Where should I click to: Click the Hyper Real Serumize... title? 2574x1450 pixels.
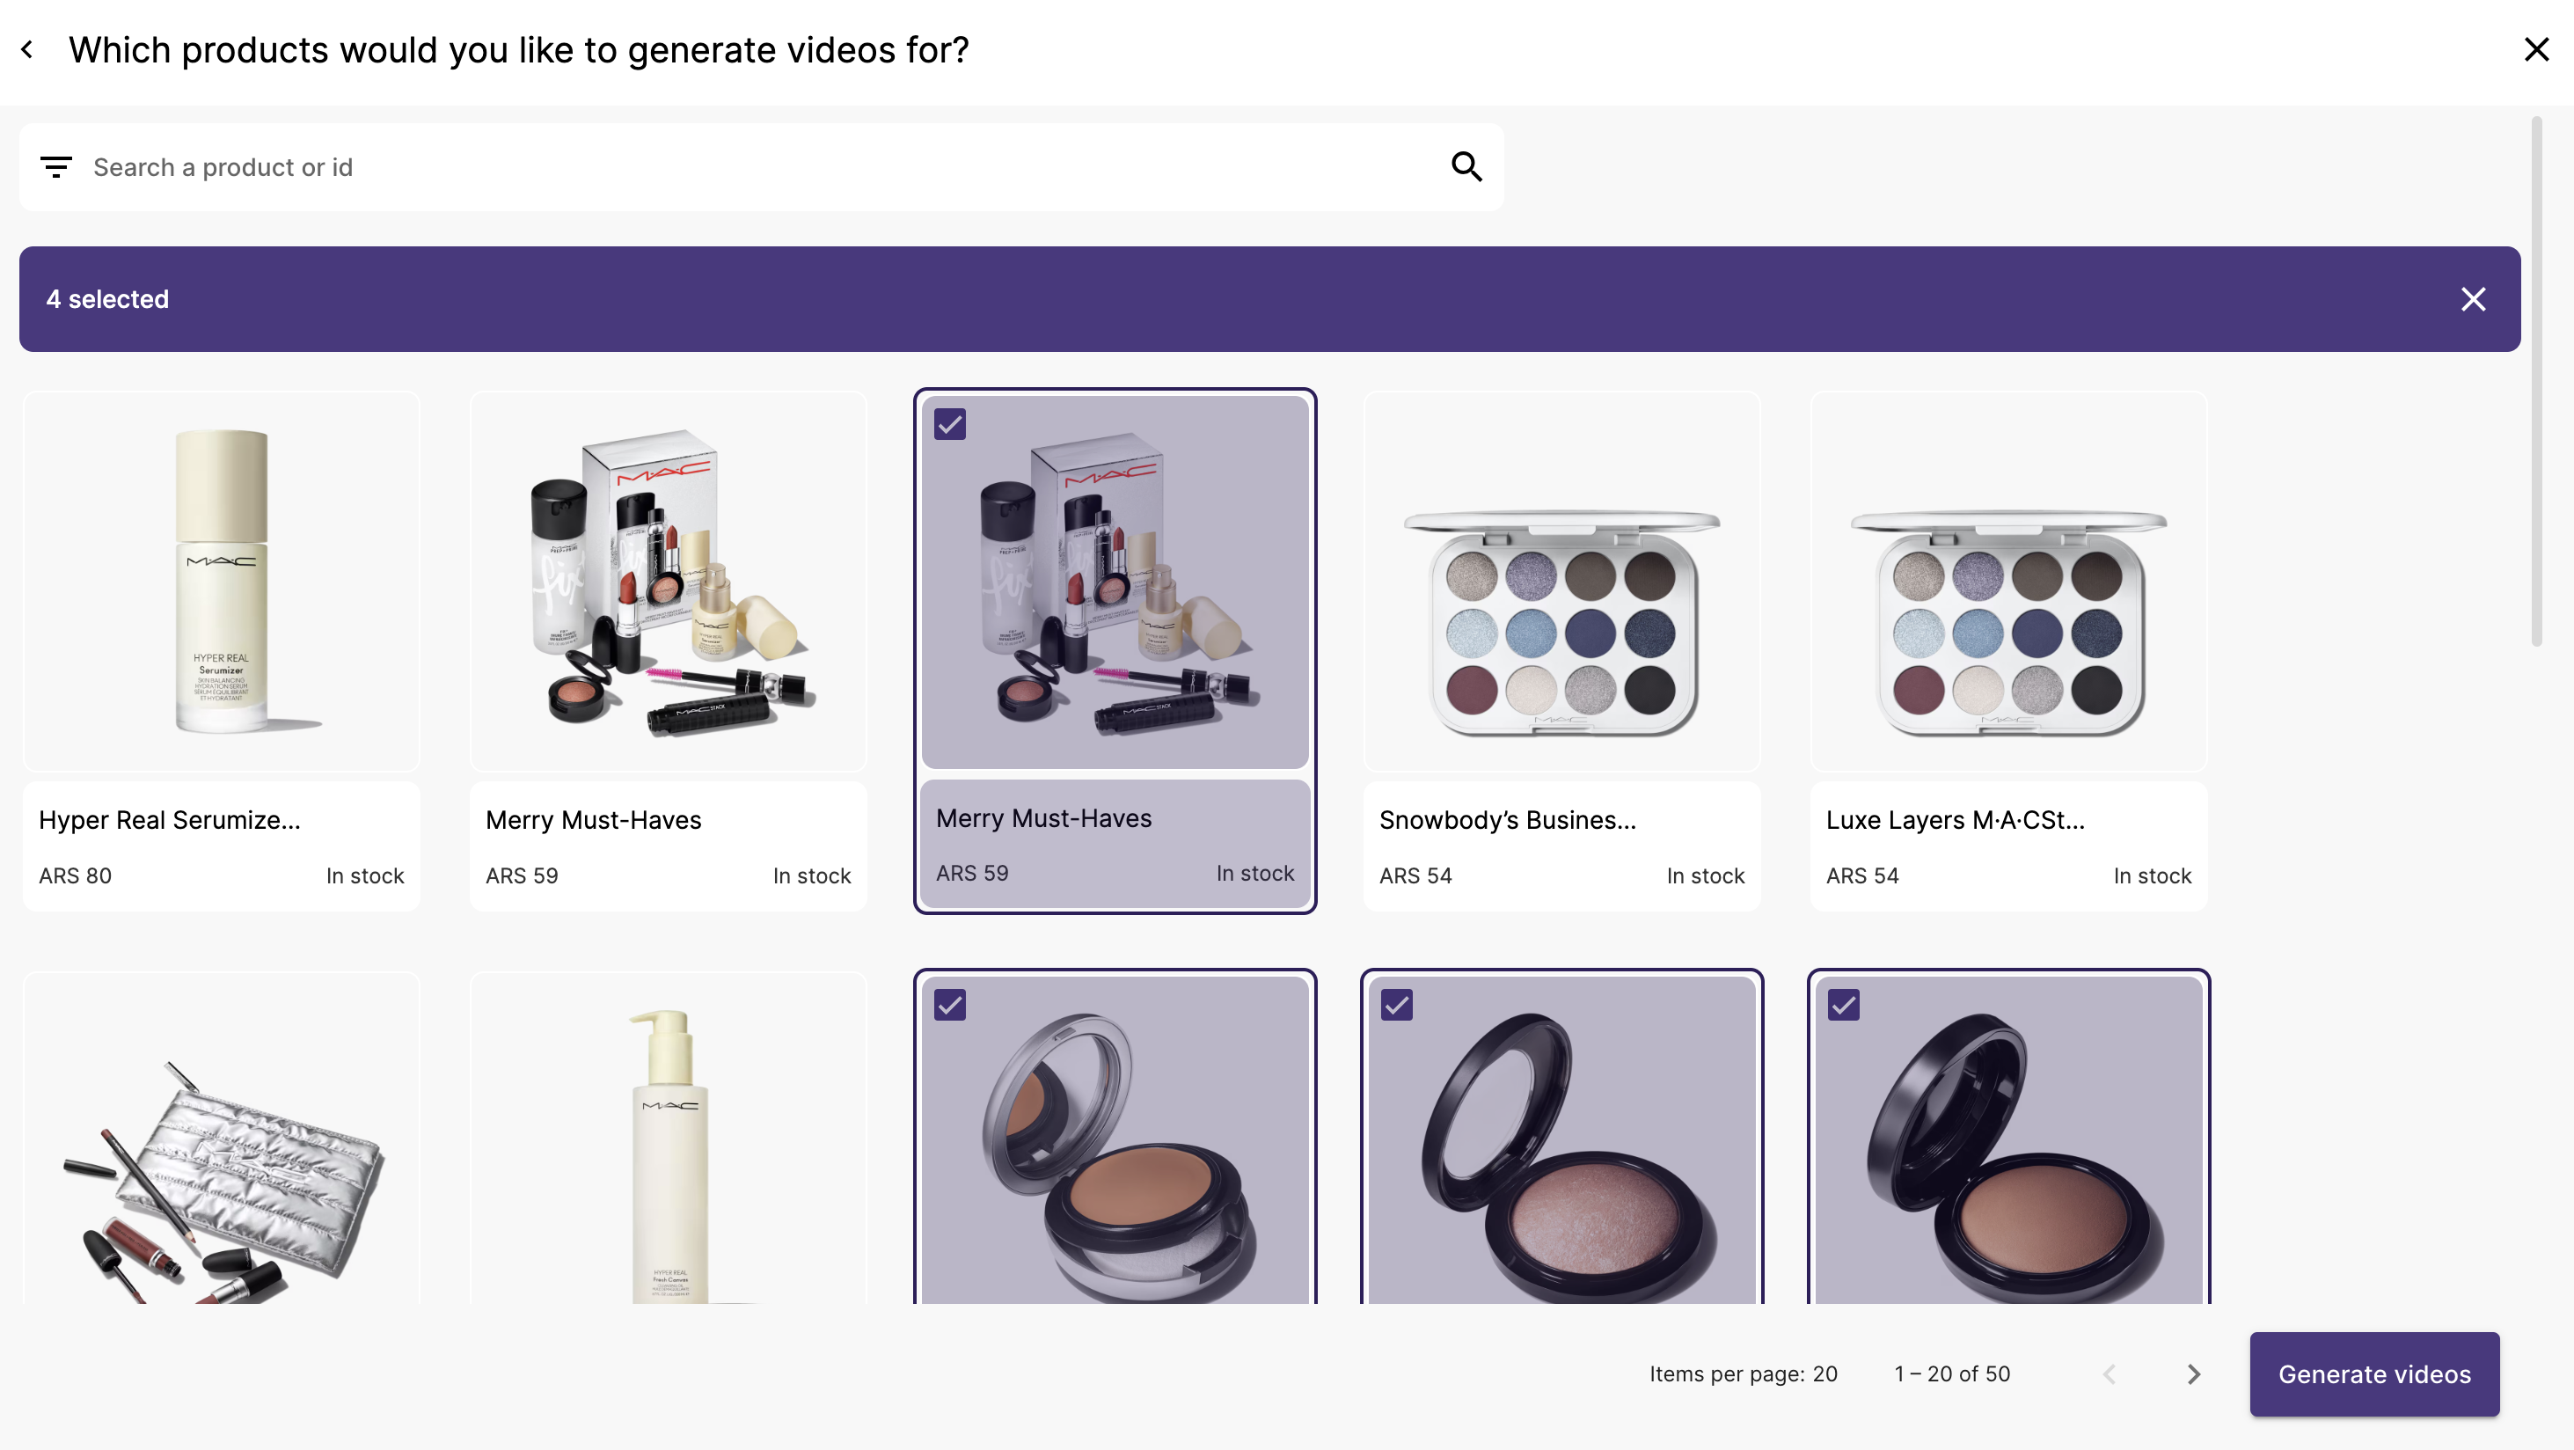(169, 819)
